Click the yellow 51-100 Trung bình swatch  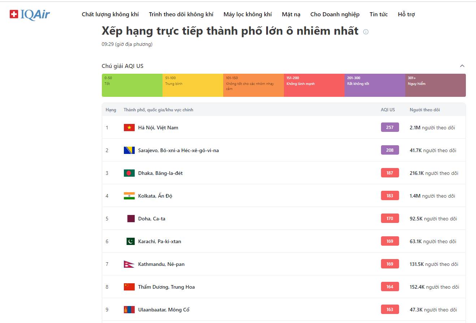point(193,85)
